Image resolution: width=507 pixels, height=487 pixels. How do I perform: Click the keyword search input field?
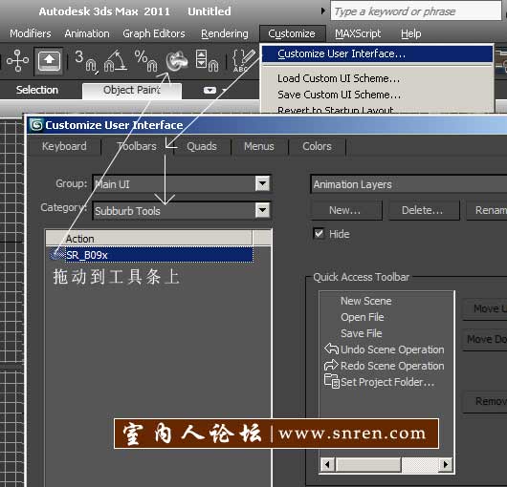[x=415, y=11]
